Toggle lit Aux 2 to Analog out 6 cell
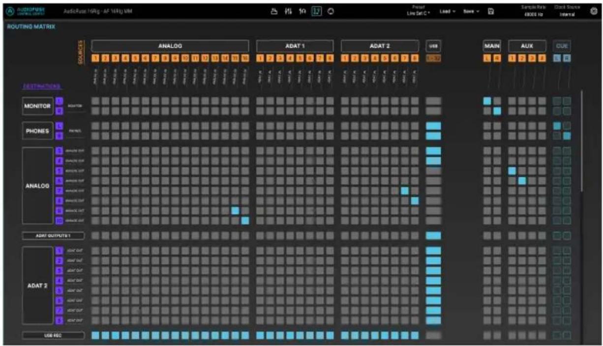603x346 pixels. [522, 180]
